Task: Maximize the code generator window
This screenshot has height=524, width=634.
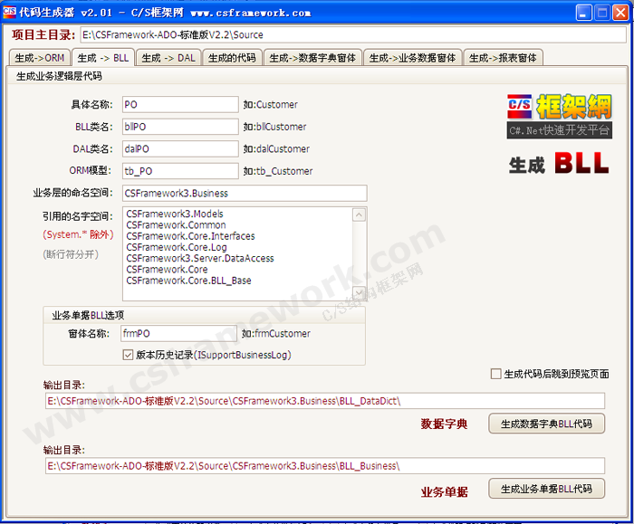Action: 600,13
